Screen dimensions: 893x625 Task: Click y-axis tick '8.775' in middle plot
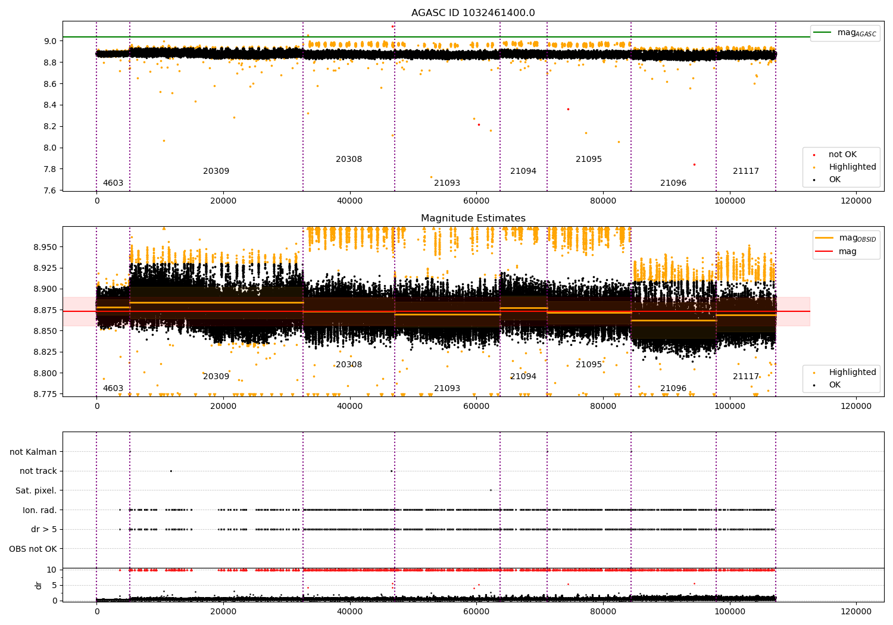tap(45, 395)
